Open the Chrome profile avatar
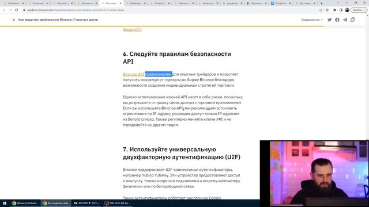This screenshot has width=369, height=207. (347, 10)
